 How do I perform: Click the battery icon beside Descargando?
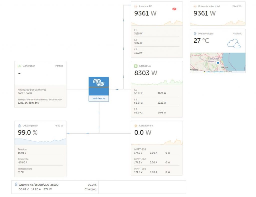point(19,126)
